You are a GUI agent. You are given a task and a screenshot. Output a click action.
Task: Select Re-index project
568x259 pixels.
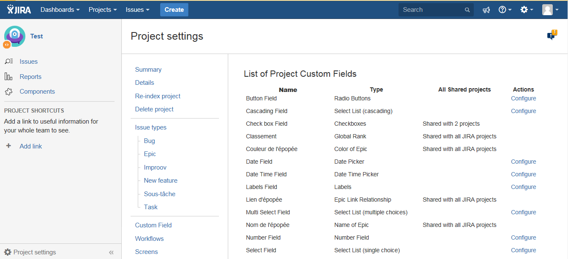158,96
